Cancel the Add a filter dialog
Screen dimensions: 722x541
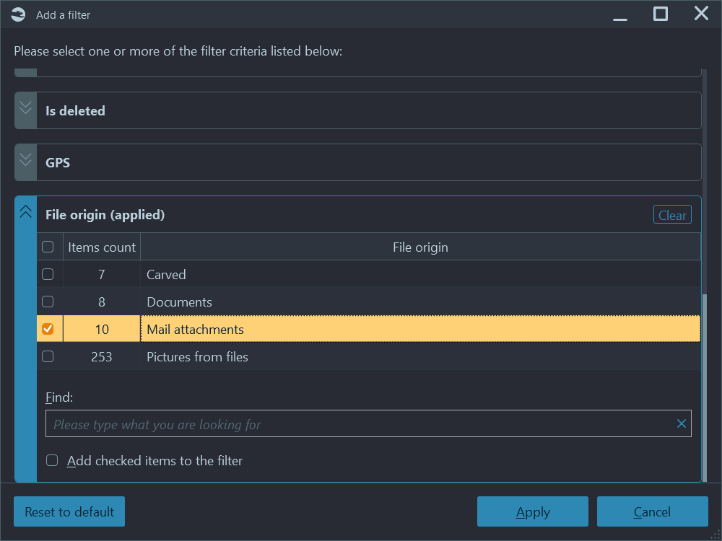click(x=653, y=511)
